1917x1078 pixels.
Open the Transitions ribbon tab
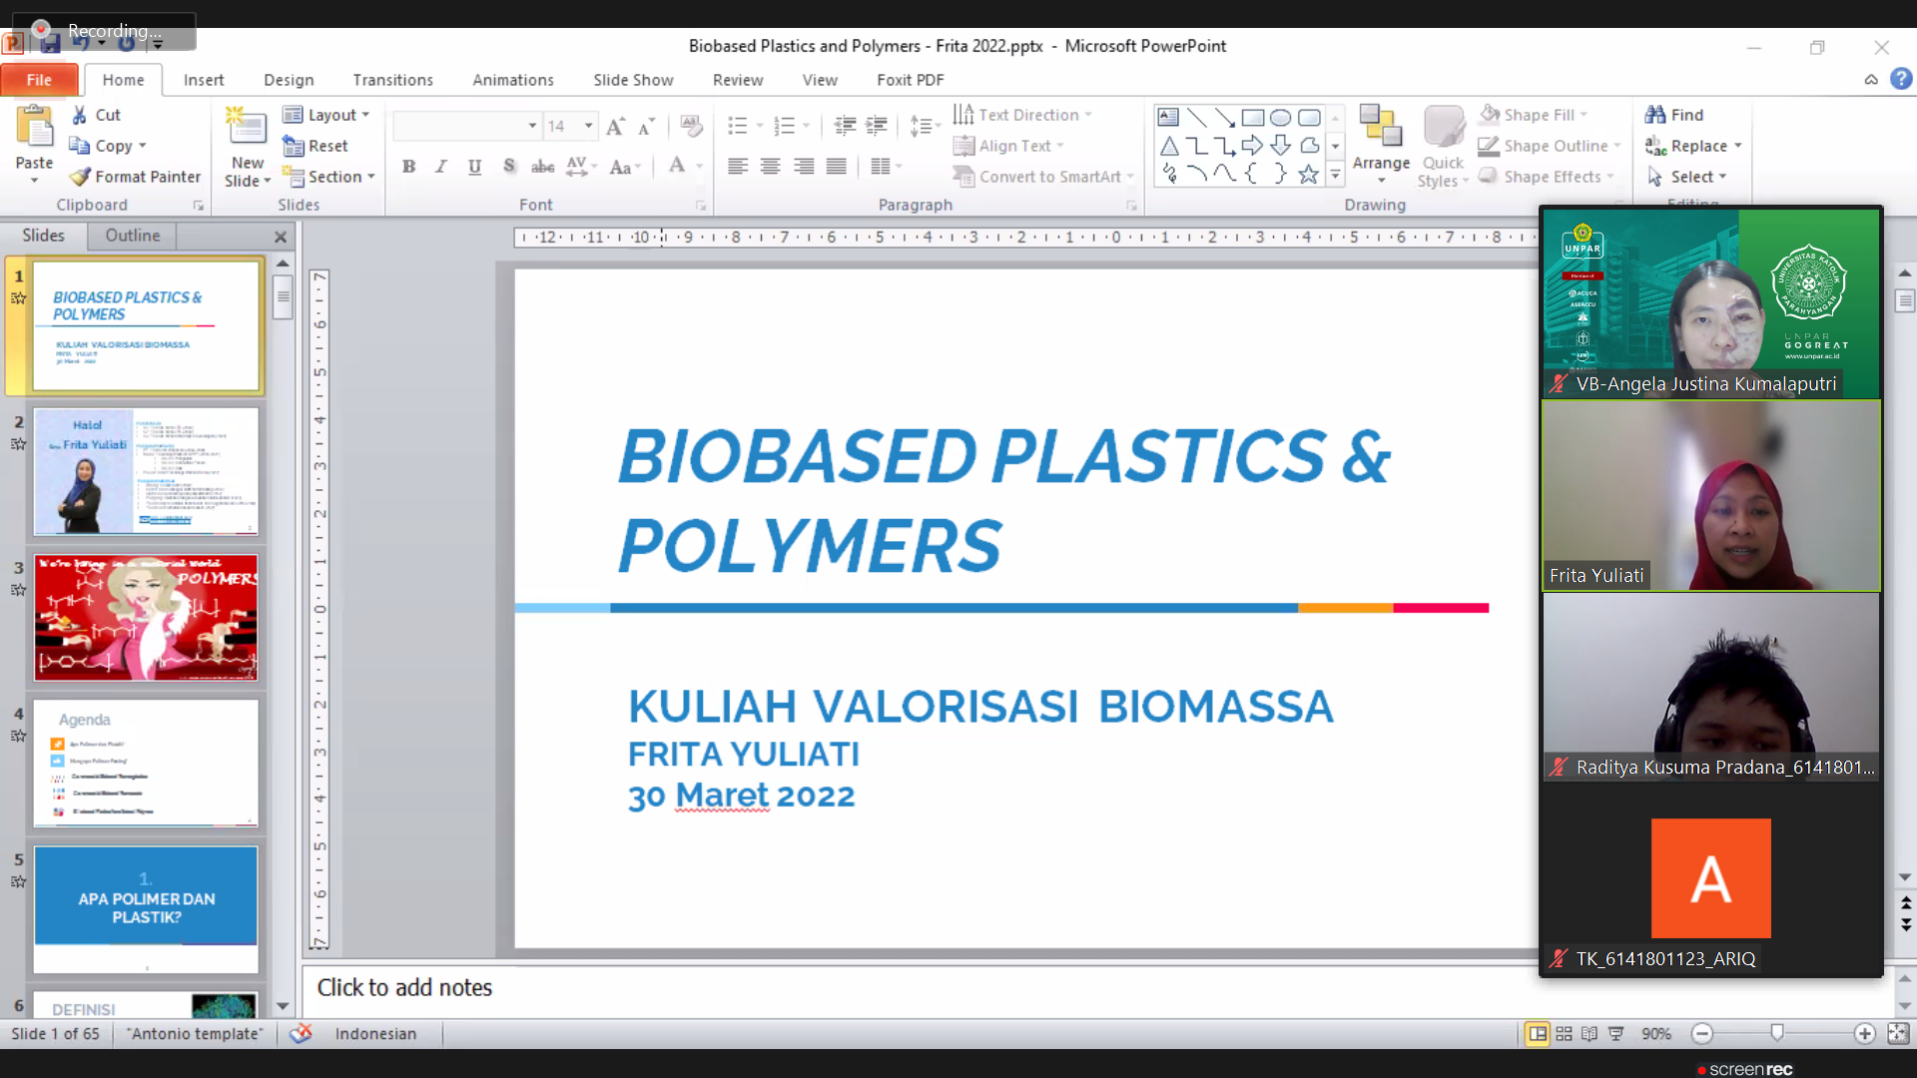pos(392,80)
